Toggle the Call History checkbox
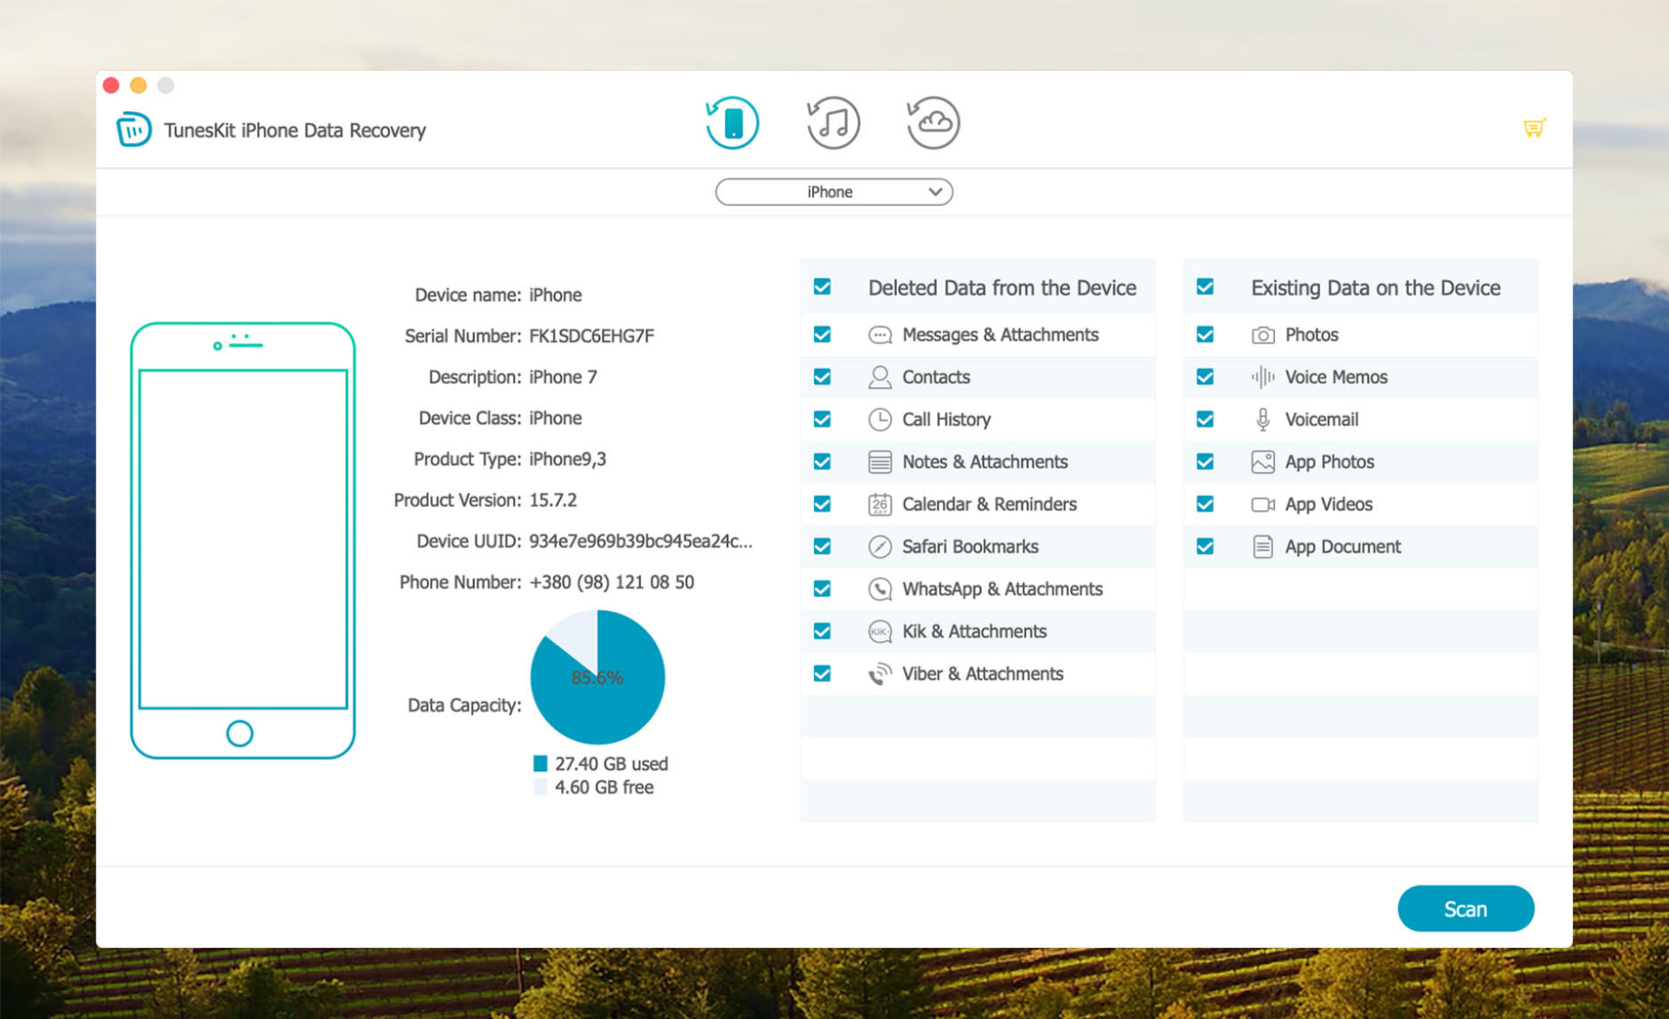Viewport: 1669px width, 1019px height. [822, 419]
